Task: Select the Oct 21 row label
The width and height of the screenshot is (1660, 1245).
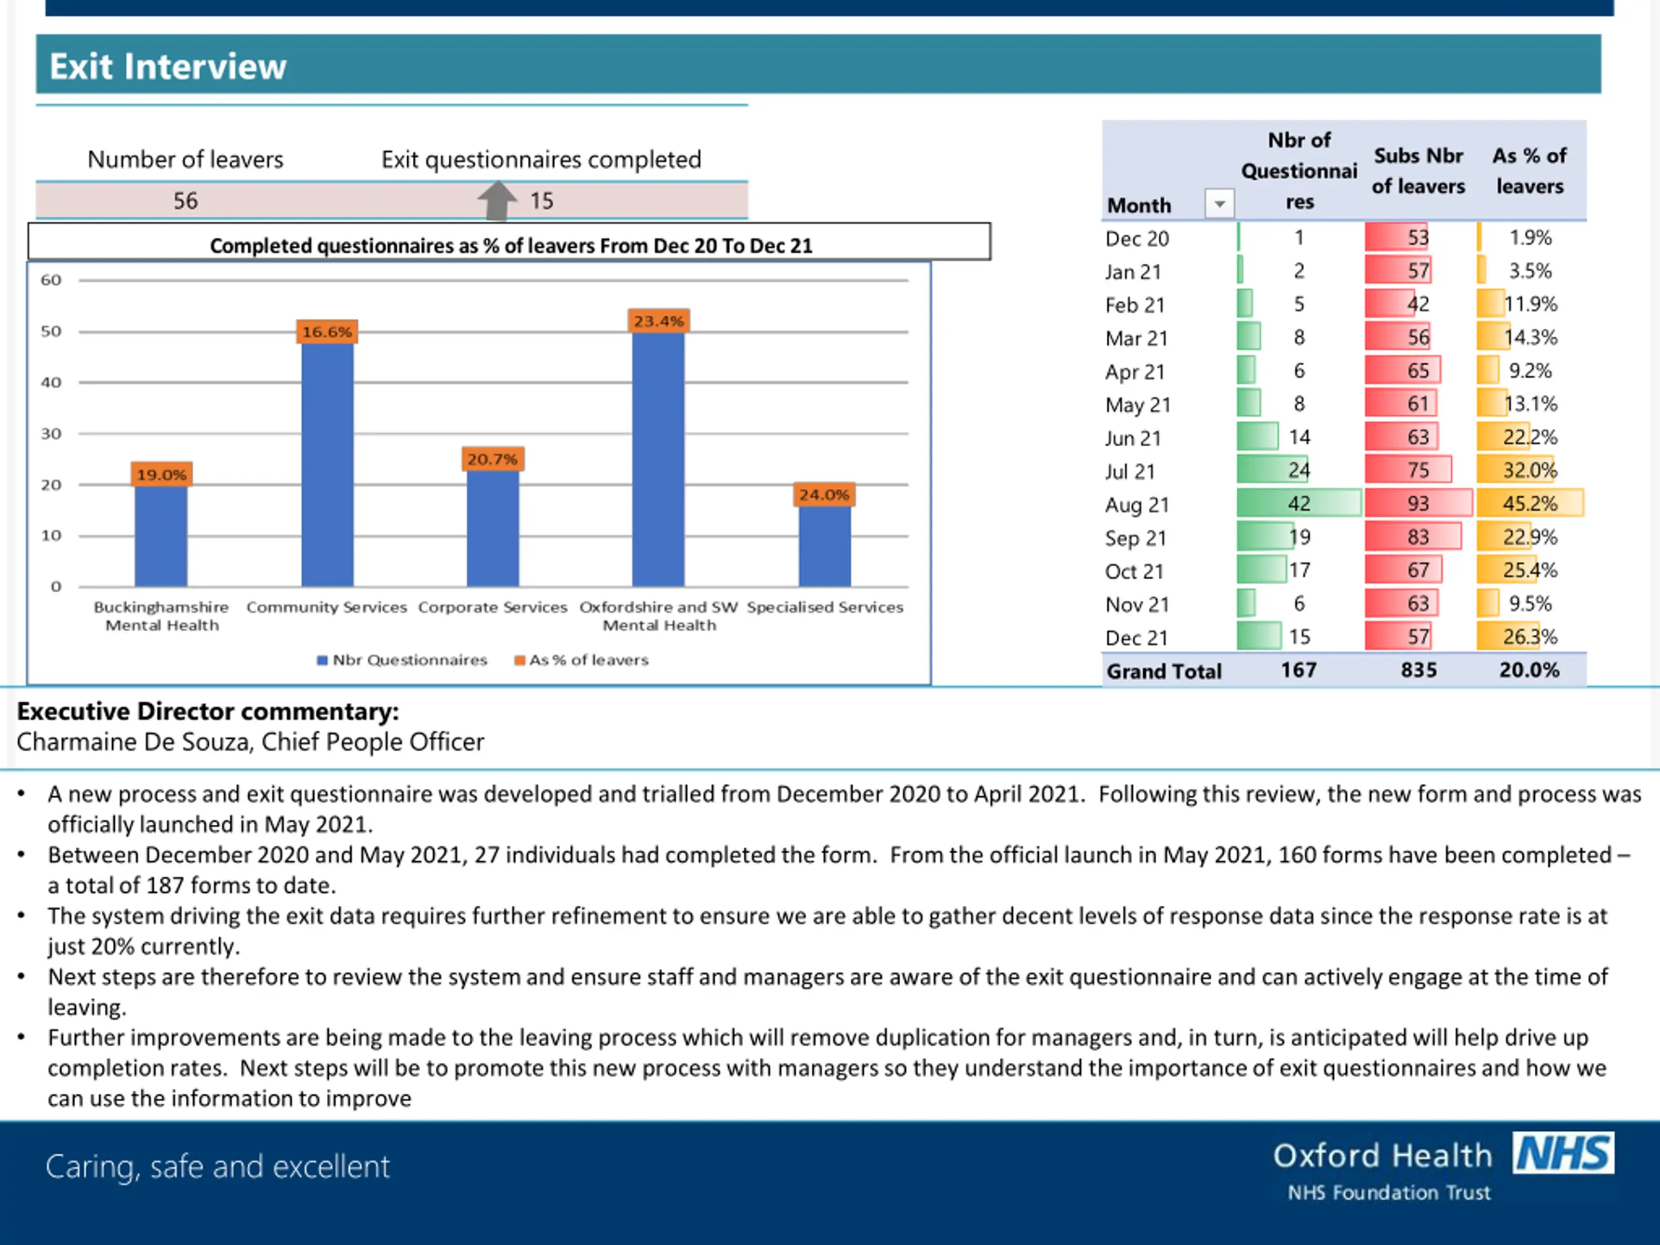Action: tap(1134, 571)
